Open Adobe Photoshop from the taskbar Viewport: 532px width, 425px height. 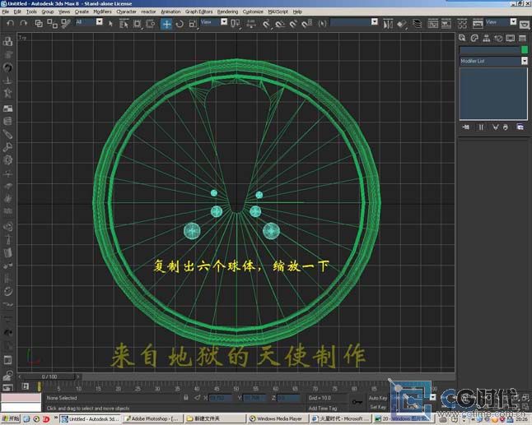click(x=152, y=419)
